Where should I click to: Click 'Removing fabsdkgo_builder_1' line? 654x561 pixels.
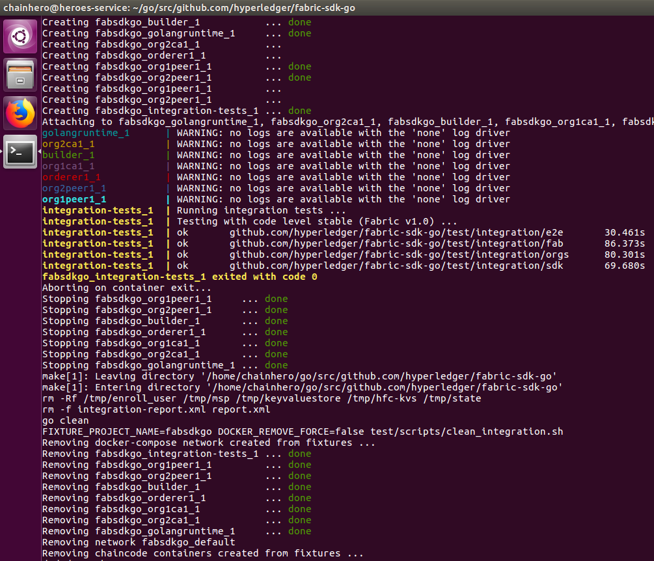[176, 487]
